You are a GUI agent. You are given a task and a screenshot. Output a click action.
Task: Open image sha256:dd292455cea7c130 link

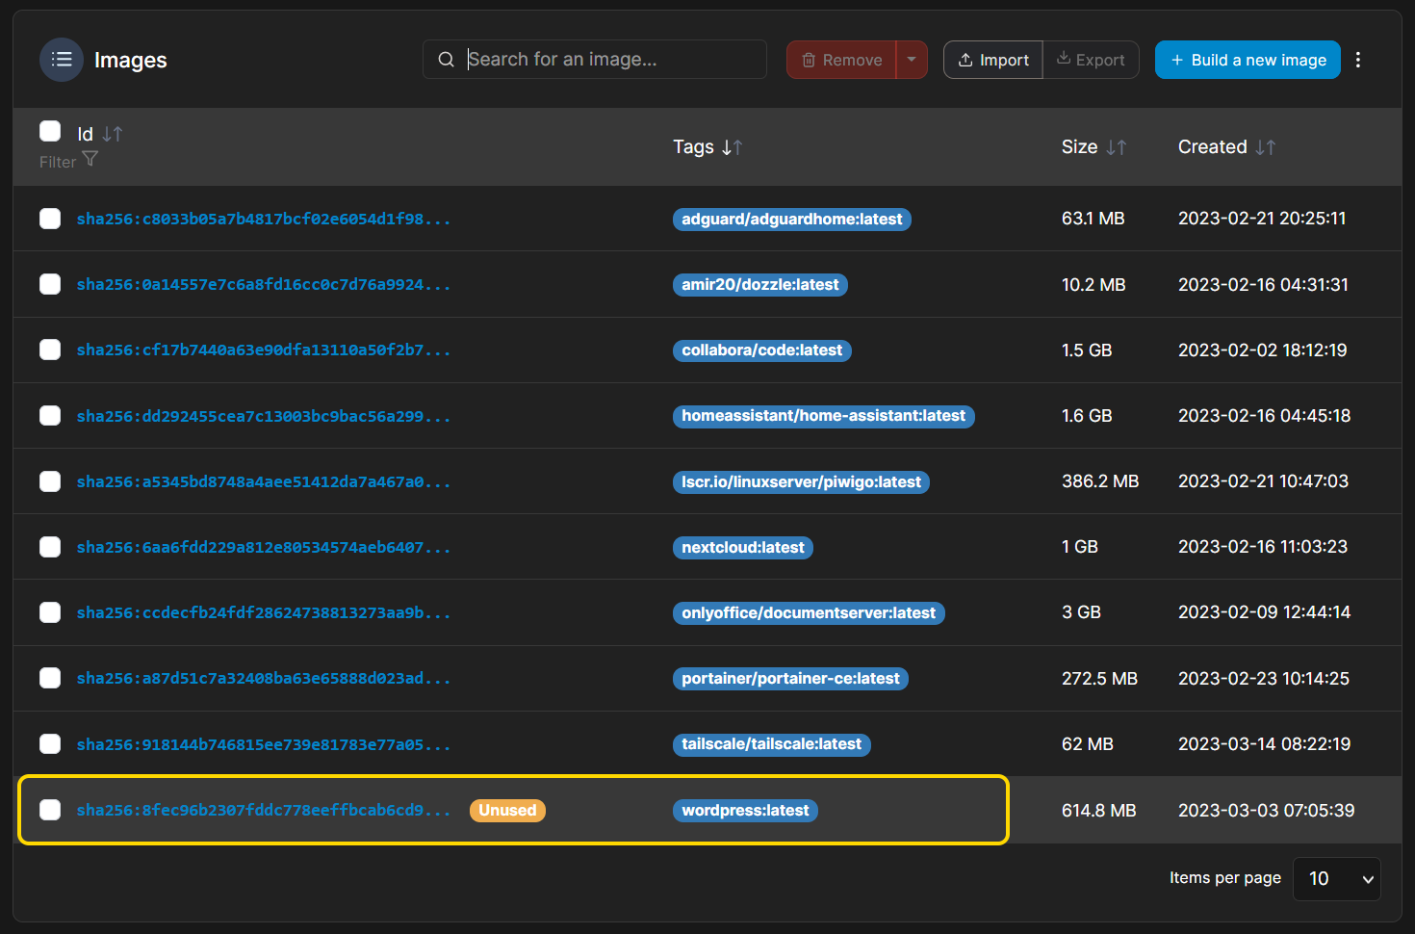tap(264, 416)
